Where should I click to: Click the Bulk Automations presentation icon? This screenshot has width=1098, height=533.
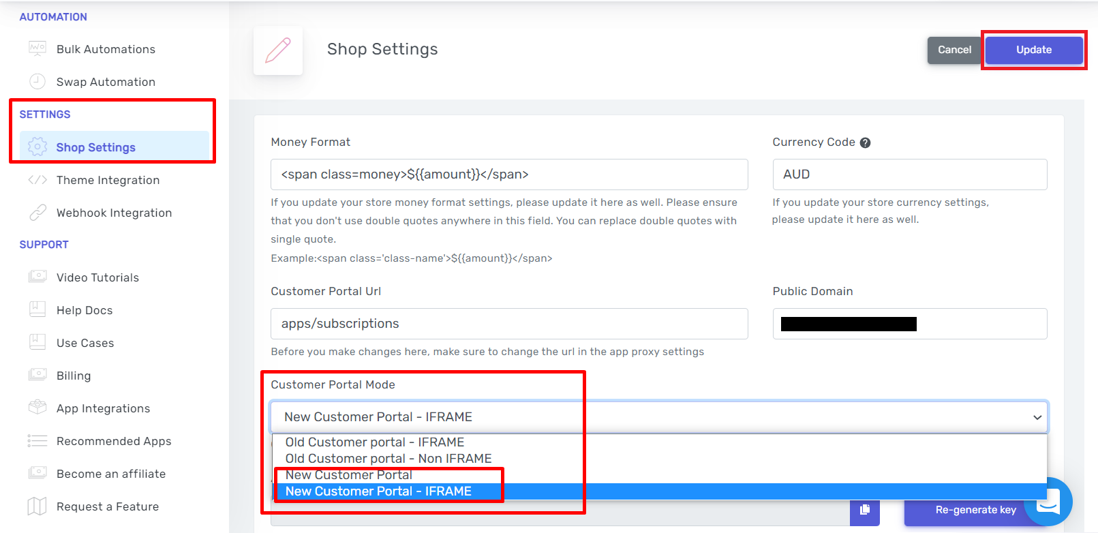[37, 49]
